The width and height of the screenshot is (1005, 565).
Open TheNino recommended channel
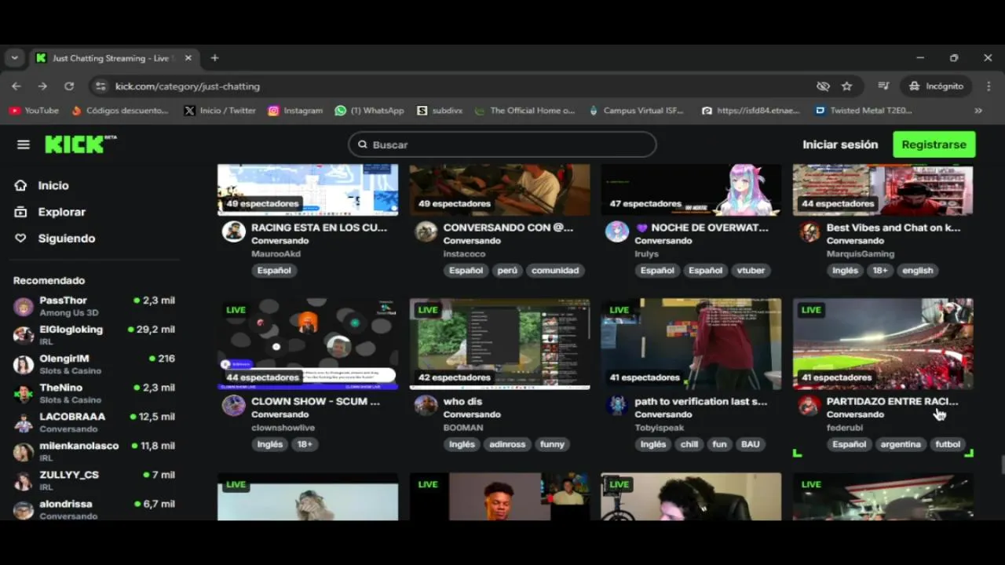(94, 393)
